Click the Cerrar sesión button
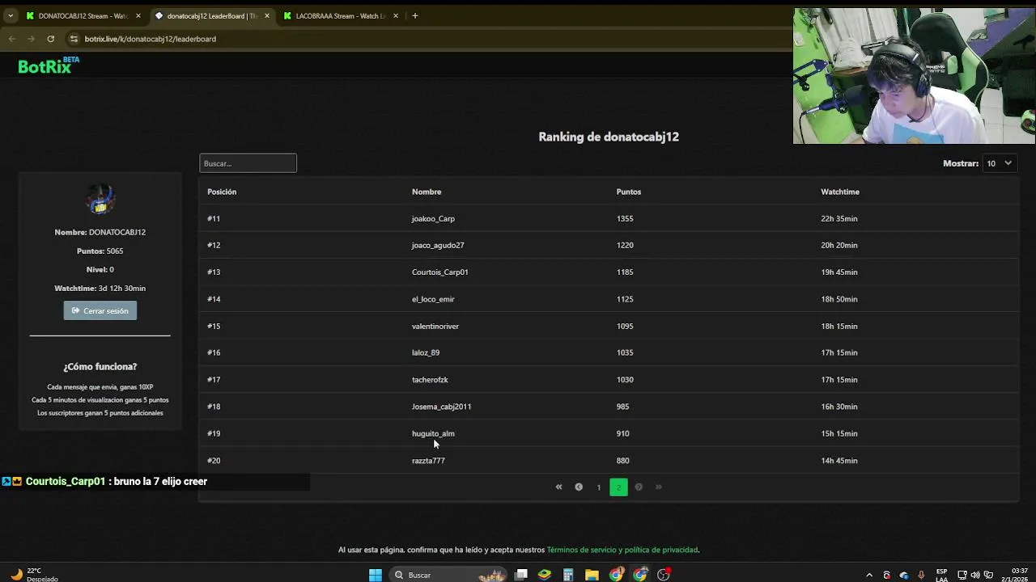The image size is (1036, 582). coord(100,310)
